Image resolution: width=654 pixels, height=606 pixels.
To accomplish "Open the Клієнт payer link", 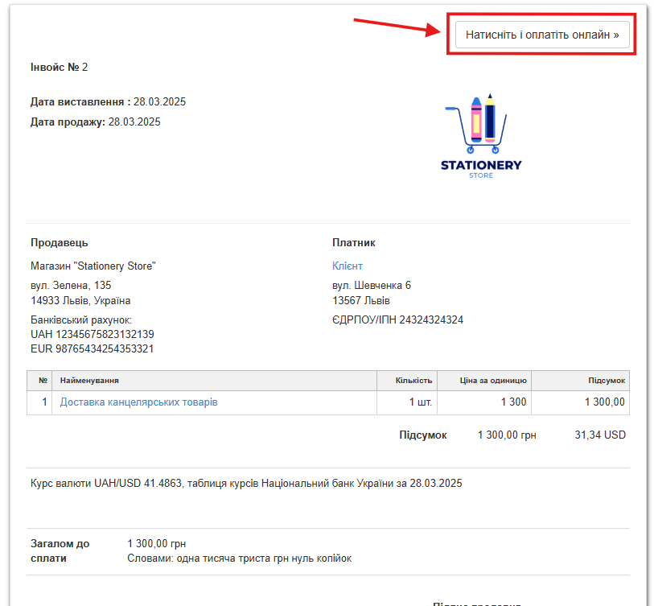I will click(x=347, y=266).
